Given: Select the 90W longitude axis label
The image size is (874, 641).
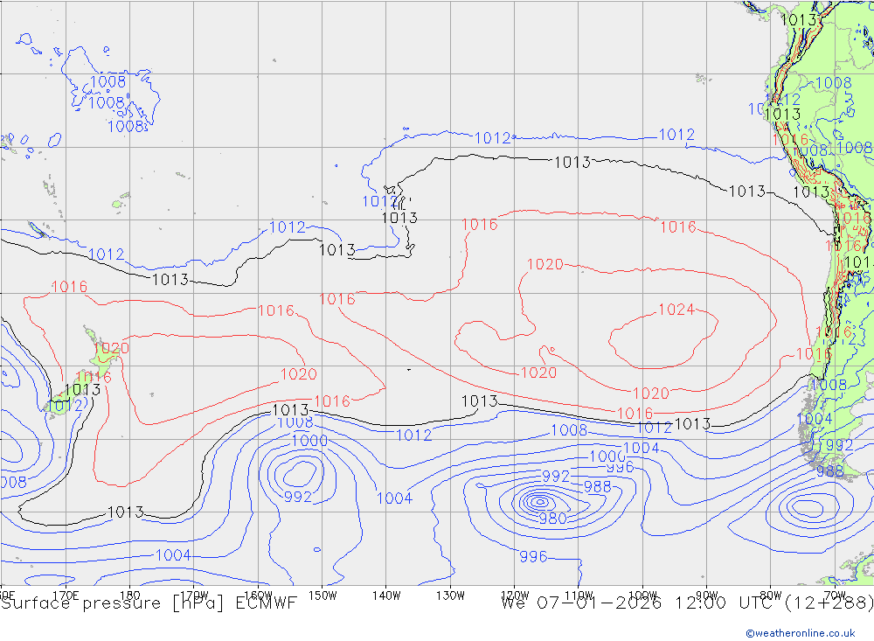Looking at the screenshot, I should pos(707,596).
